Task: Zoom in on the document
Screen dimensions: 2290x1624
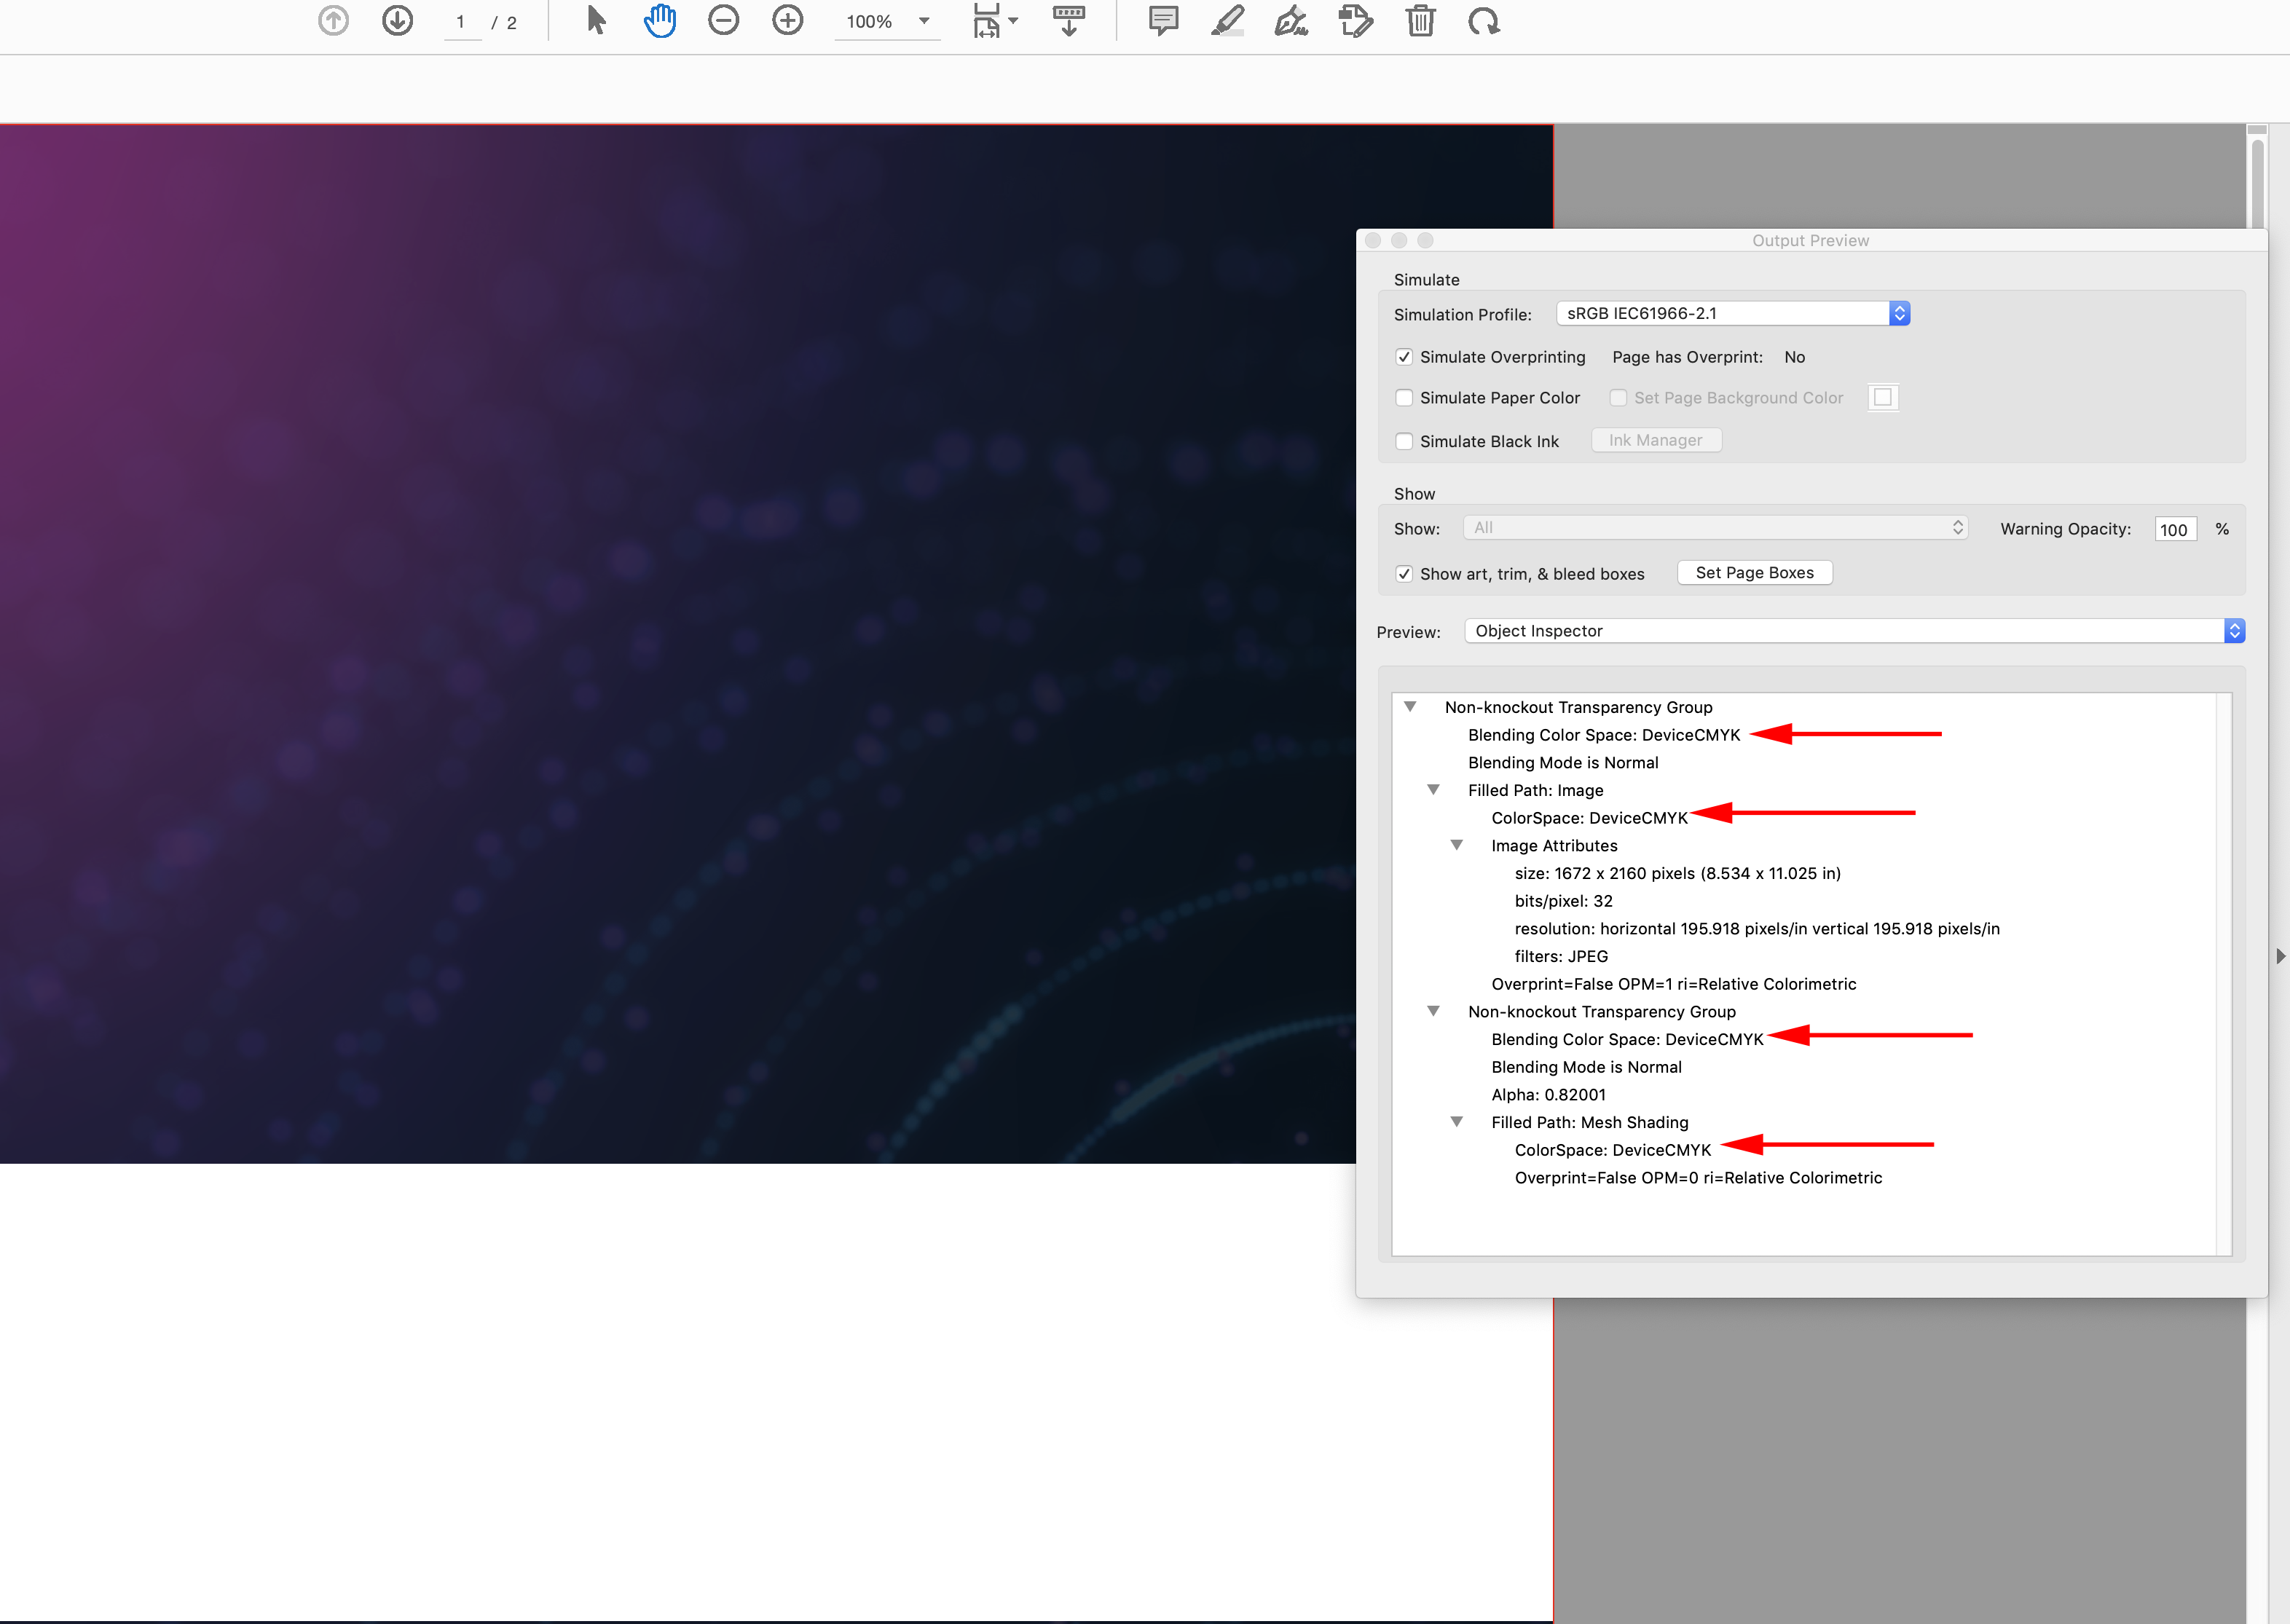Action: point(787,21)
